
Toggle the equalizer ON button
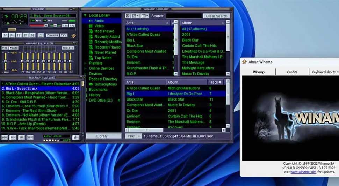pyautogui.click(x=5, y=48)
